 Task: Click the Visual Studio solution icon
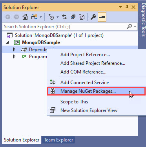pyautogui.click(x=10, y=35)
